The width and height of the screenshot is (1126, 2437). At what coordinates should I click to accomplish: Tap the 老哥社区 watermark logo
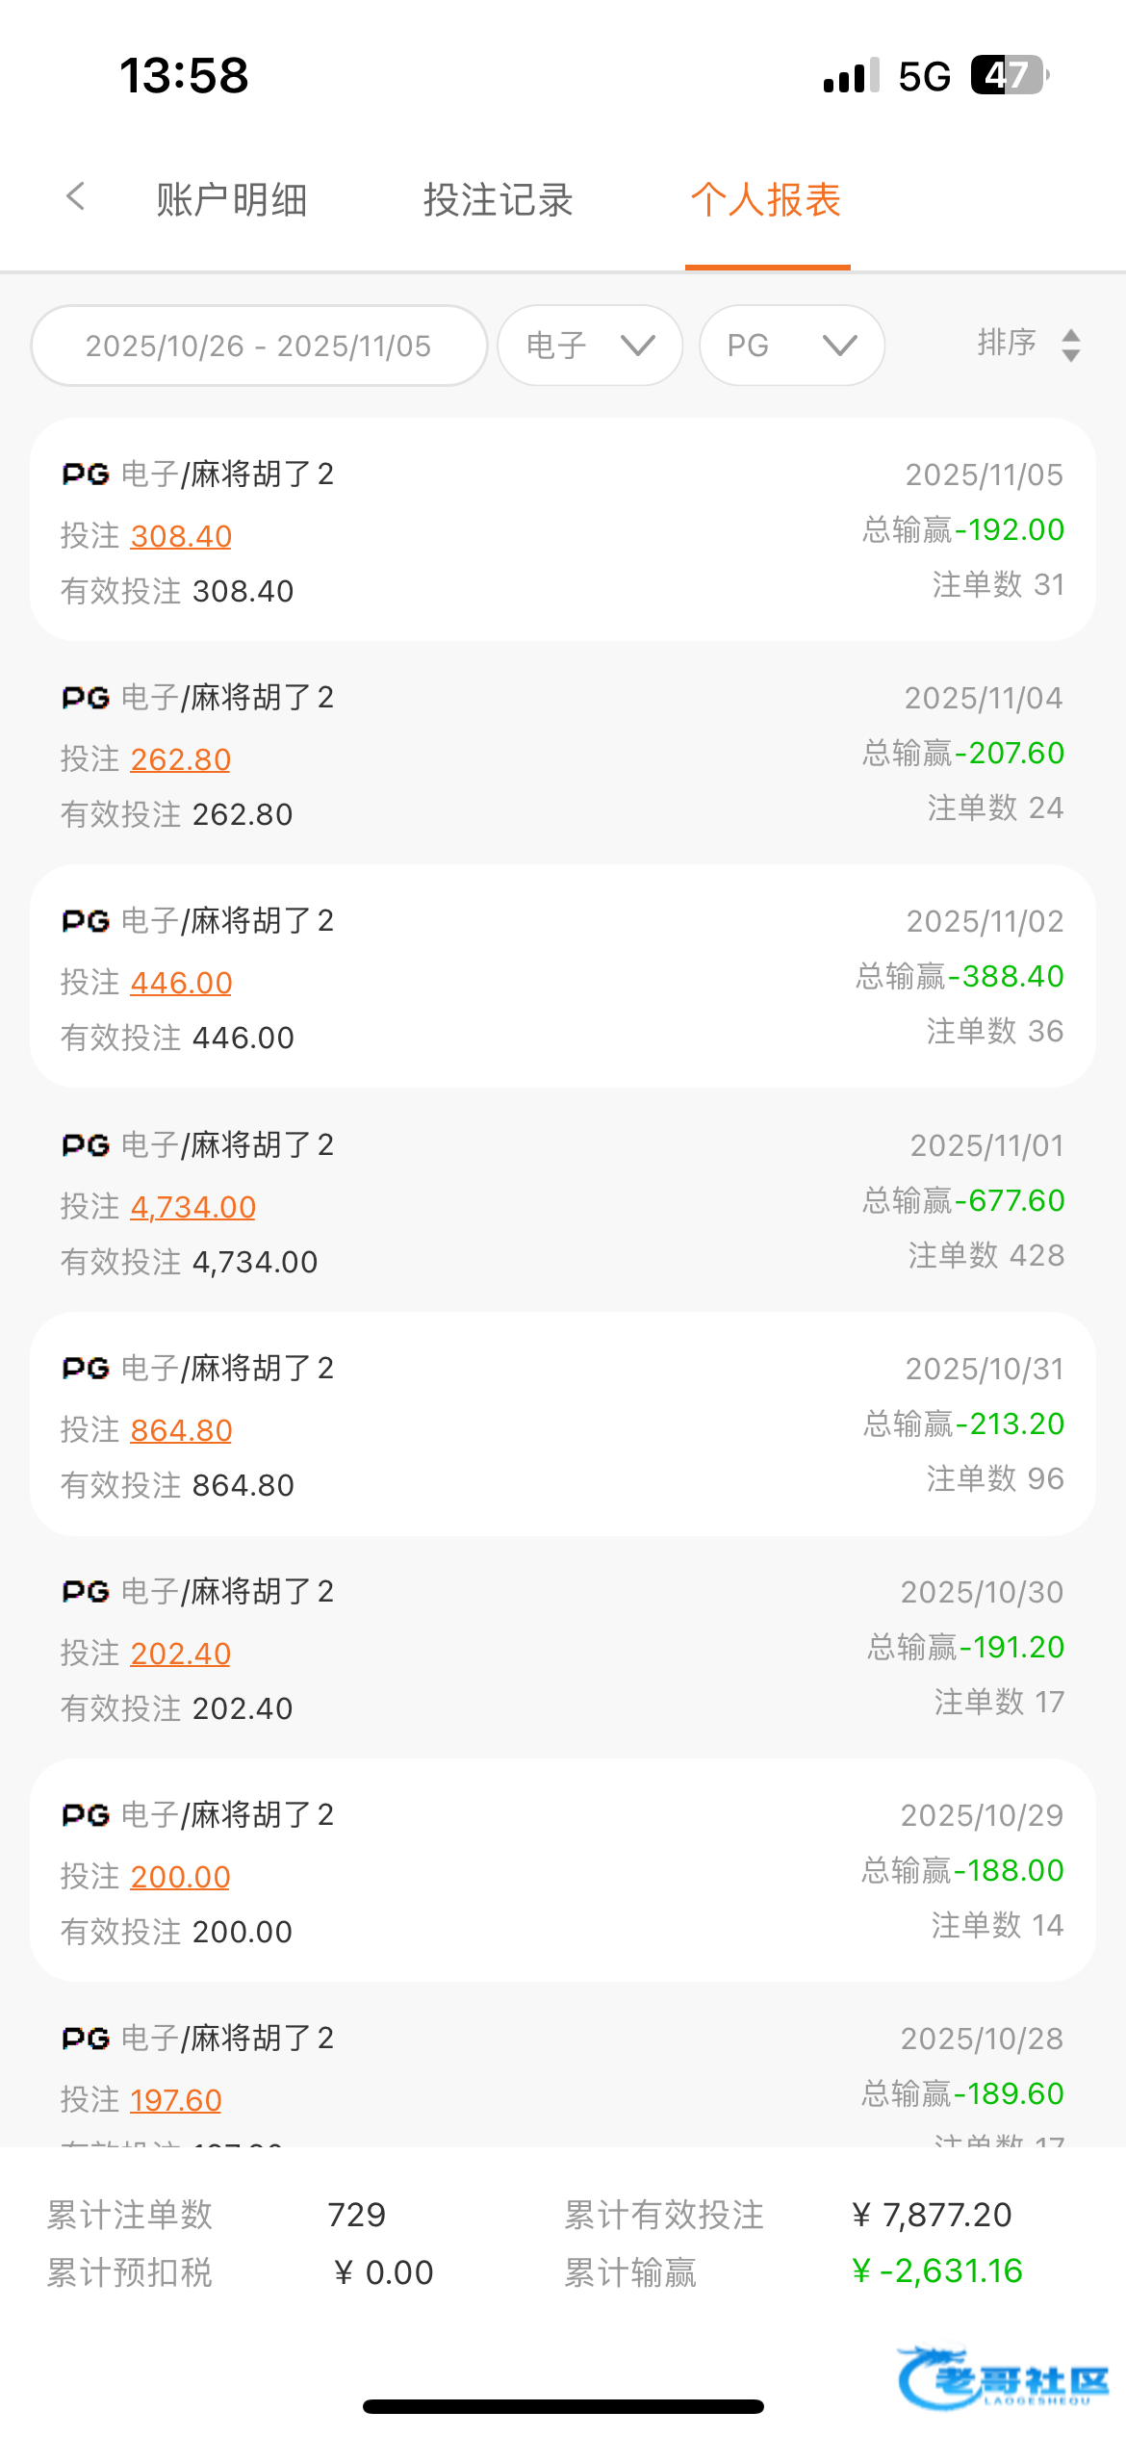(1003, 2378)
